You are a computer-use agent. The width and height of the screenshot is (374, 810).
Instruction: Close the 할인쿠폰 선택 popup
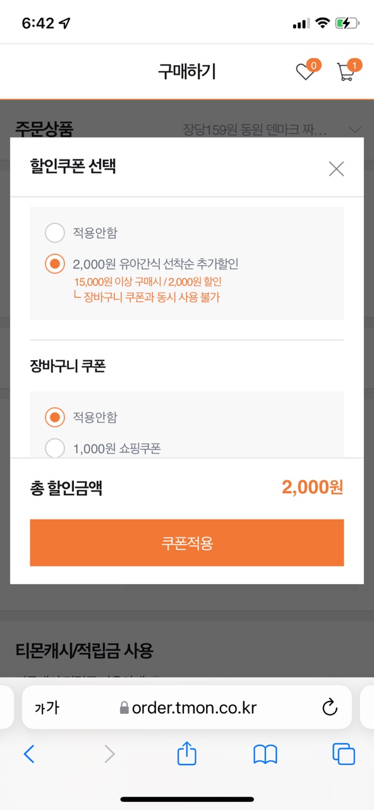coord(336,168)
